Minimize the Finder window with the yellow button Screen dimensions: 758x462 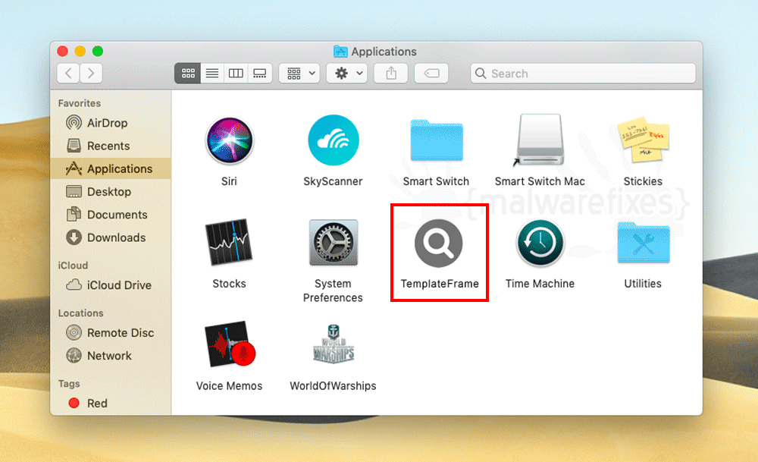[x=80, y=52]
